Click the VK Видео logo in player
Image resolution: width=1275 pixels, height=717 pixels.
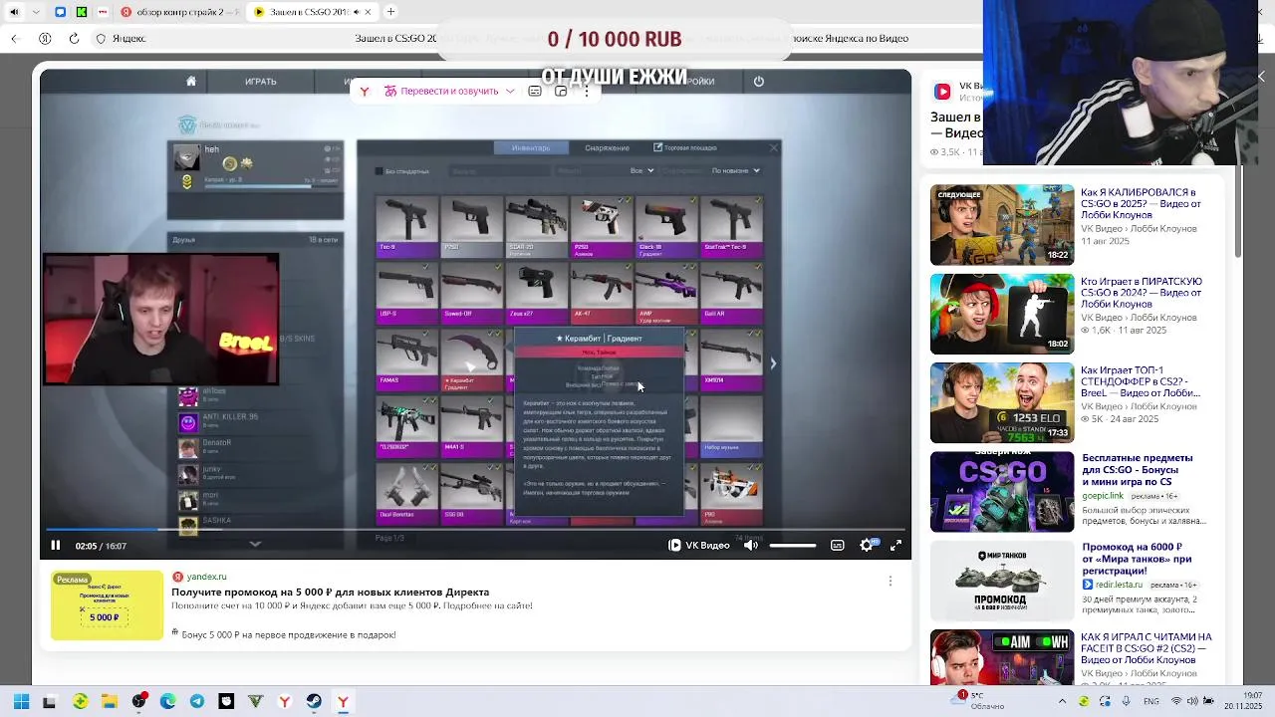click(x=699, y=546)
